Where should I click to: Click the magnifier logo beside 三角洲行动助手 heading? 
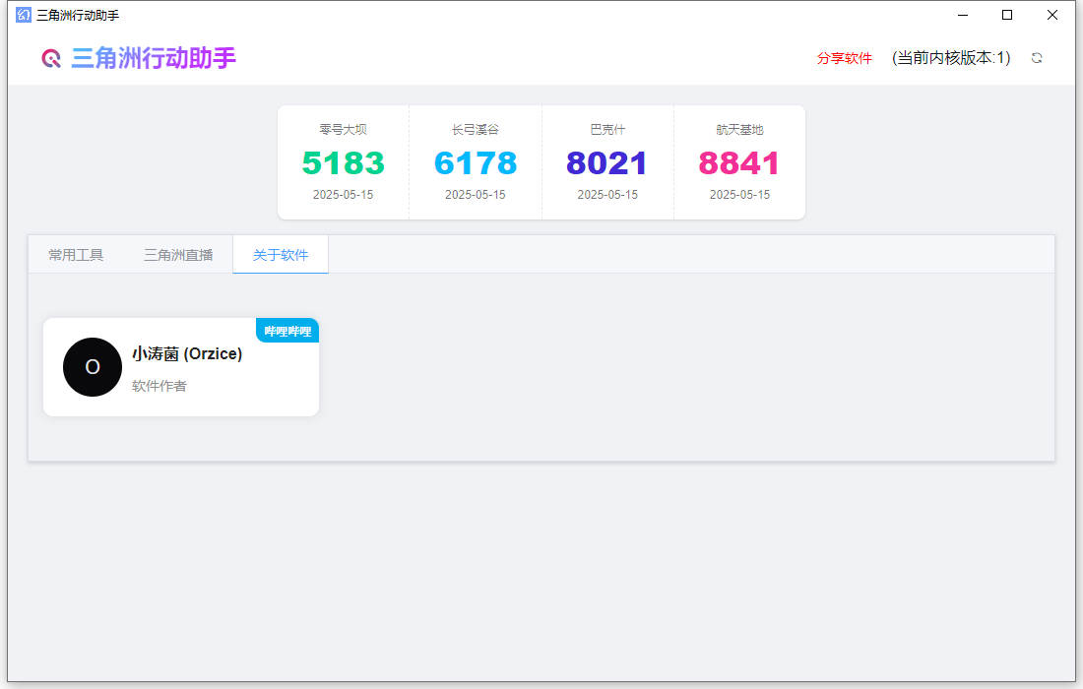51,59
